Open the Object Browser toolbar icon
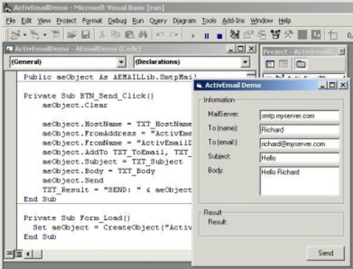Screen dimensions: 353x269 (275, 35)
